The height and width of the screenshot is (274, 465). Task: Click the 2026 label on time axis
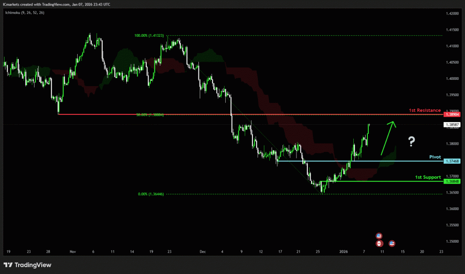click(344, 251)
